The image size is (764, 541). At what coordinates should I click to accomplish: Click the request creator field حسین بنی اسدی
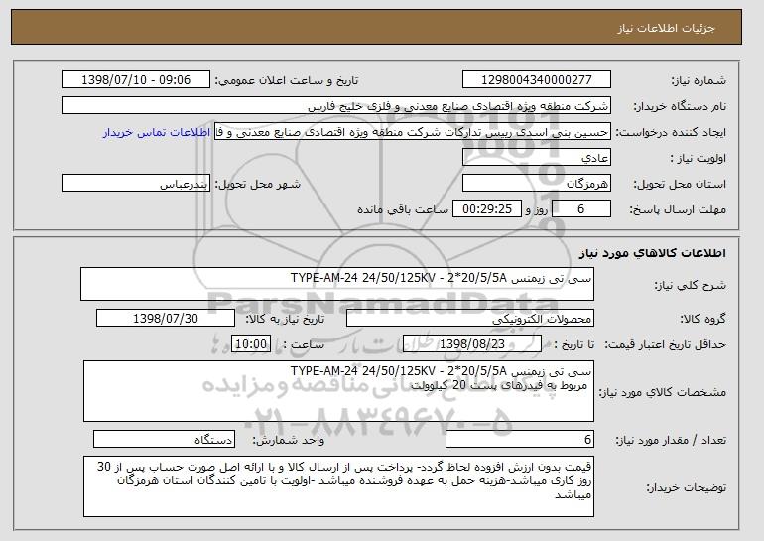click(x=413, y=132)
